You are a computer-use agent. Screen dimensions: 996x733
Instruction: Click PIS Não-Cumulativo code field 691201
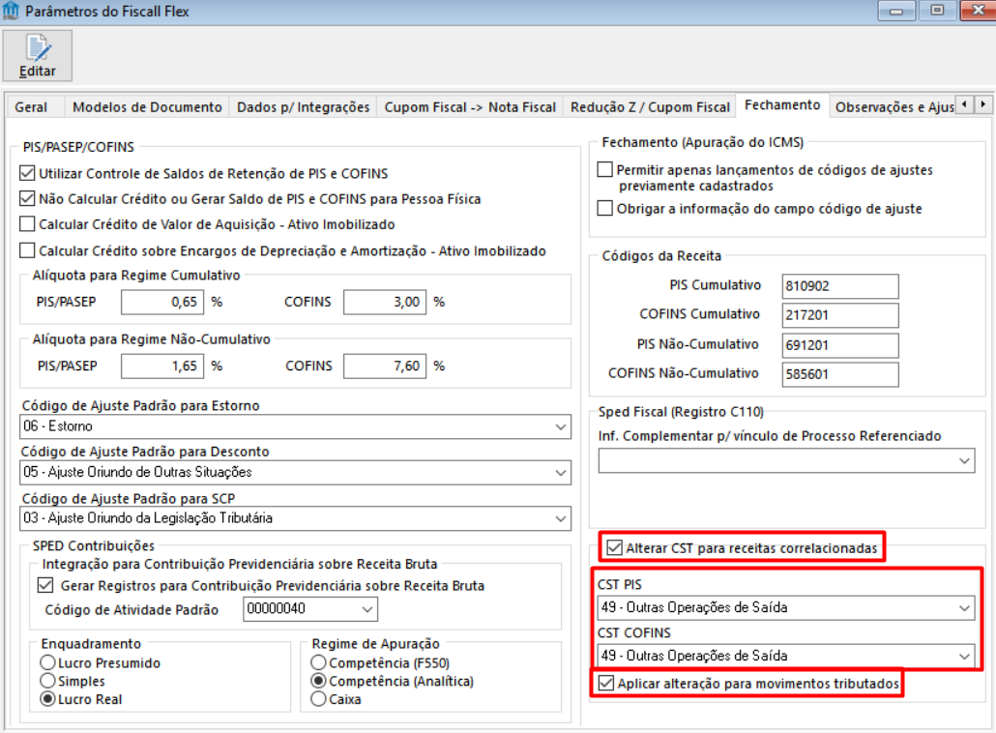click(x=840, y=345)
